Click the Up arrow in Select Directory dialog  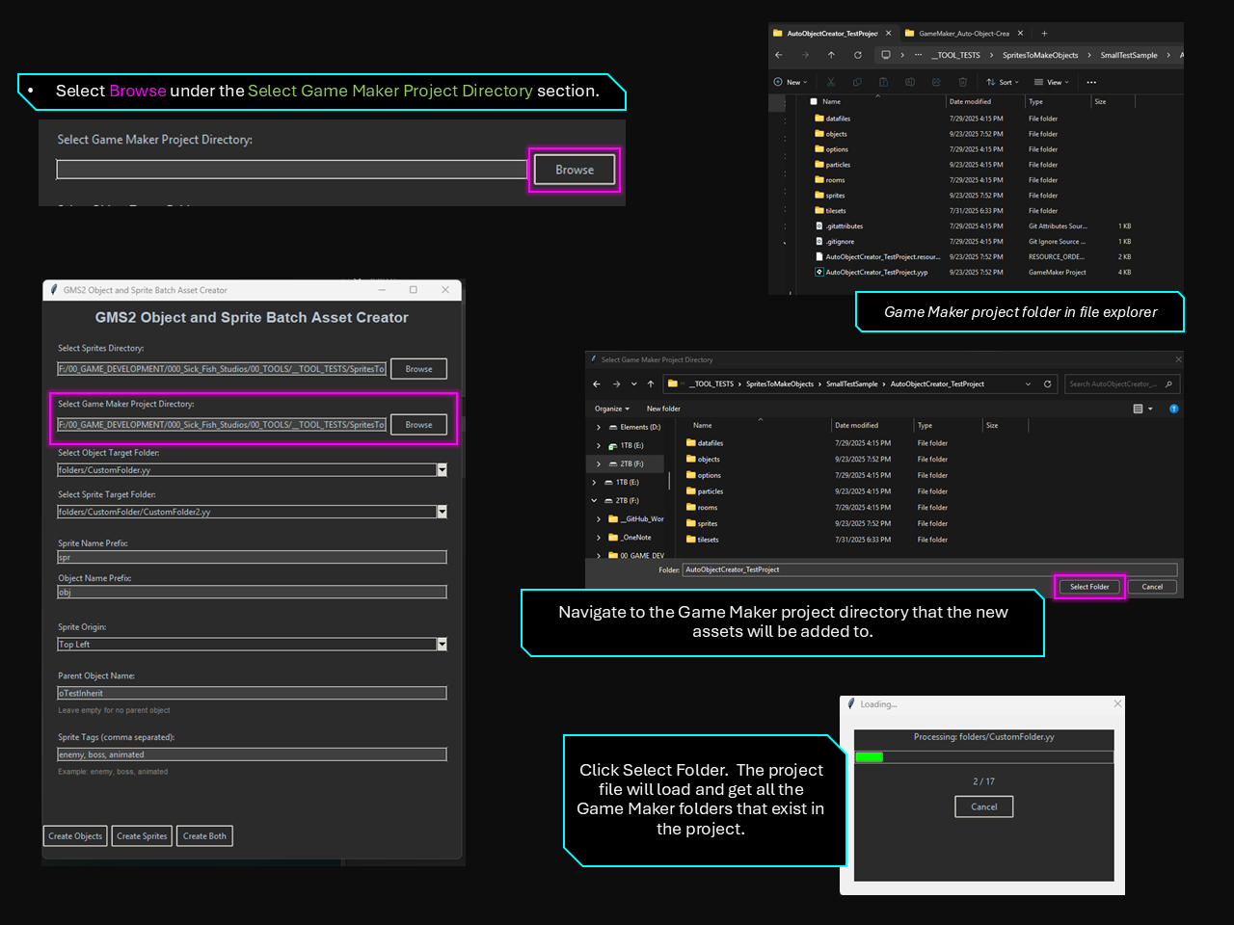tap(651, 383)
